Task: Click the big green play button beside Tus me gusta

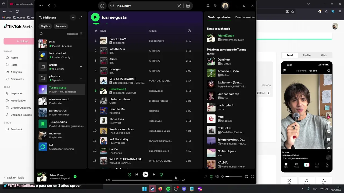Action: [x=95, y=17]
